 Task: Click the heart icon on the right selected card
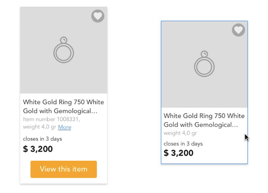pyautogui.click(x=238, y=30)
